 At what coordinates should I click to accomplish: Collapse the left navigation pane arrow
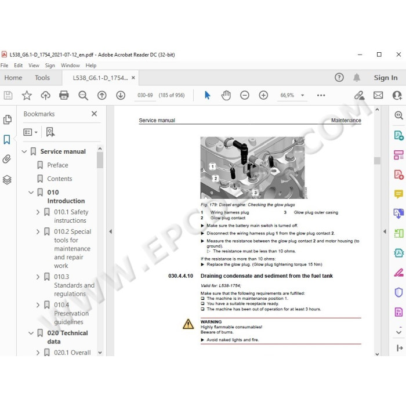tap(111, 231)
